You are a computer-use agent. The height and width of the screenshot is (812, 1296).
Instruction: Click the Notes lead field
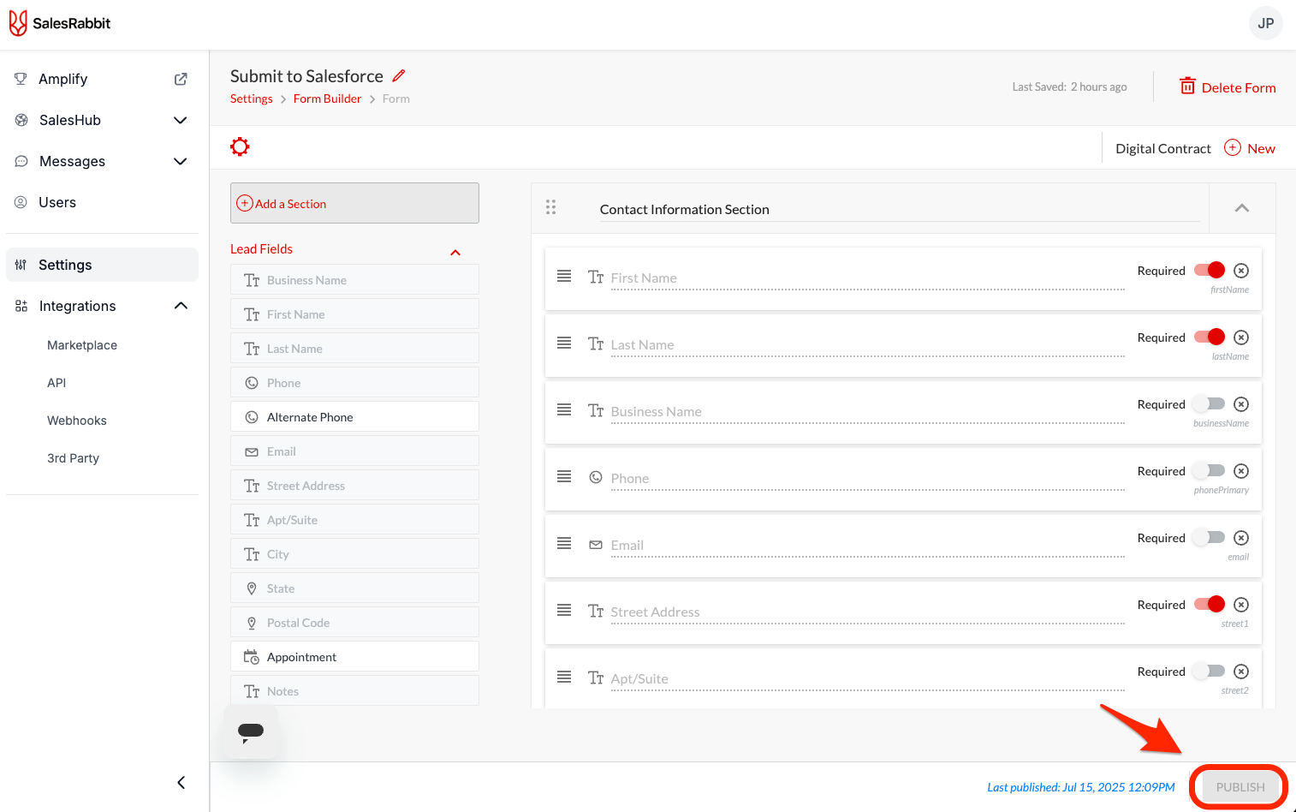point(354,691)
